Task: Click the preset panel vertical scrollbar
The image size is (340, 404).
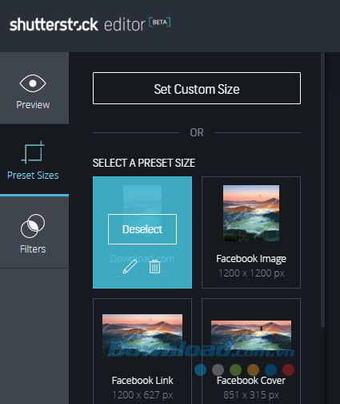Action: tap(322, 189)
